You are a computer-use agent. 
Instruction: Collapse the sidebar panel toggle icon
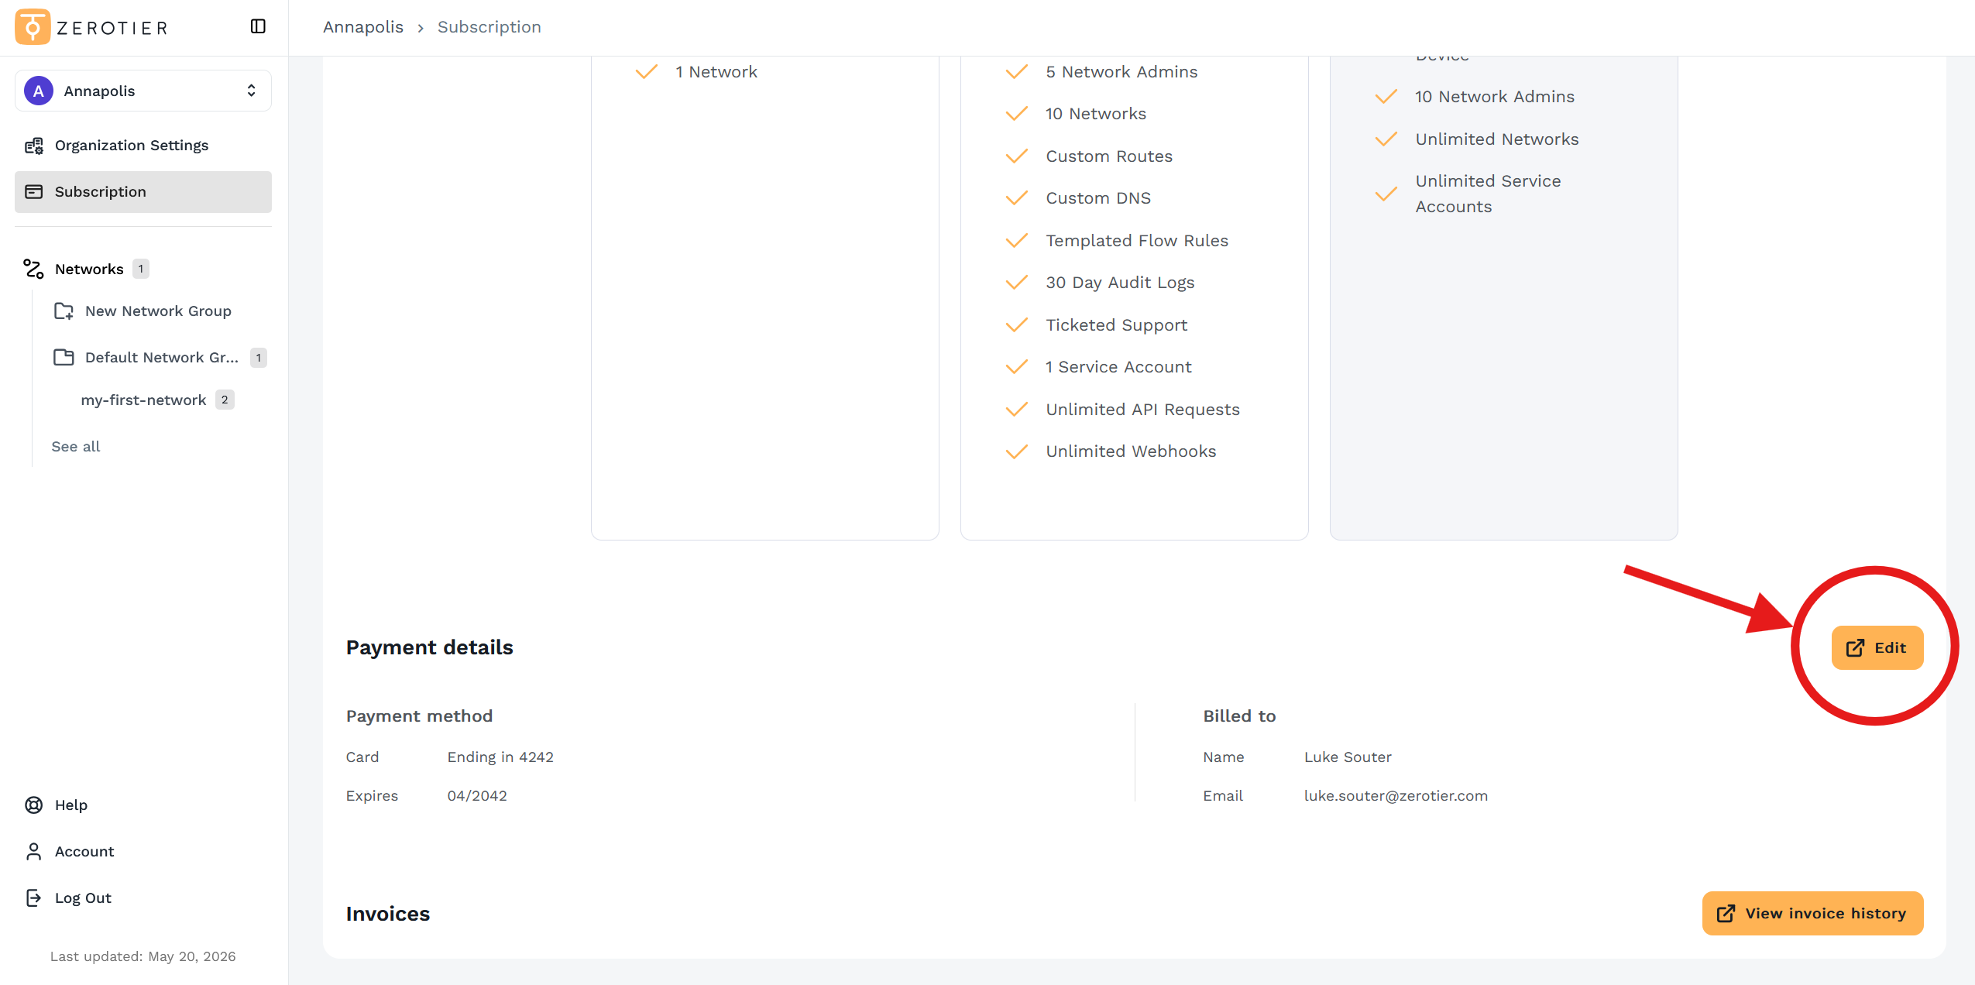258,26
